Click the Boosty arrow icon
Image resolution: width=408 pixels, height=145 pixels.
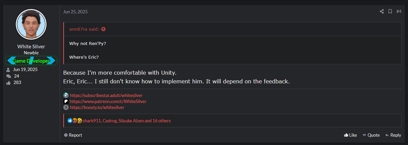(x=66, y=107)
